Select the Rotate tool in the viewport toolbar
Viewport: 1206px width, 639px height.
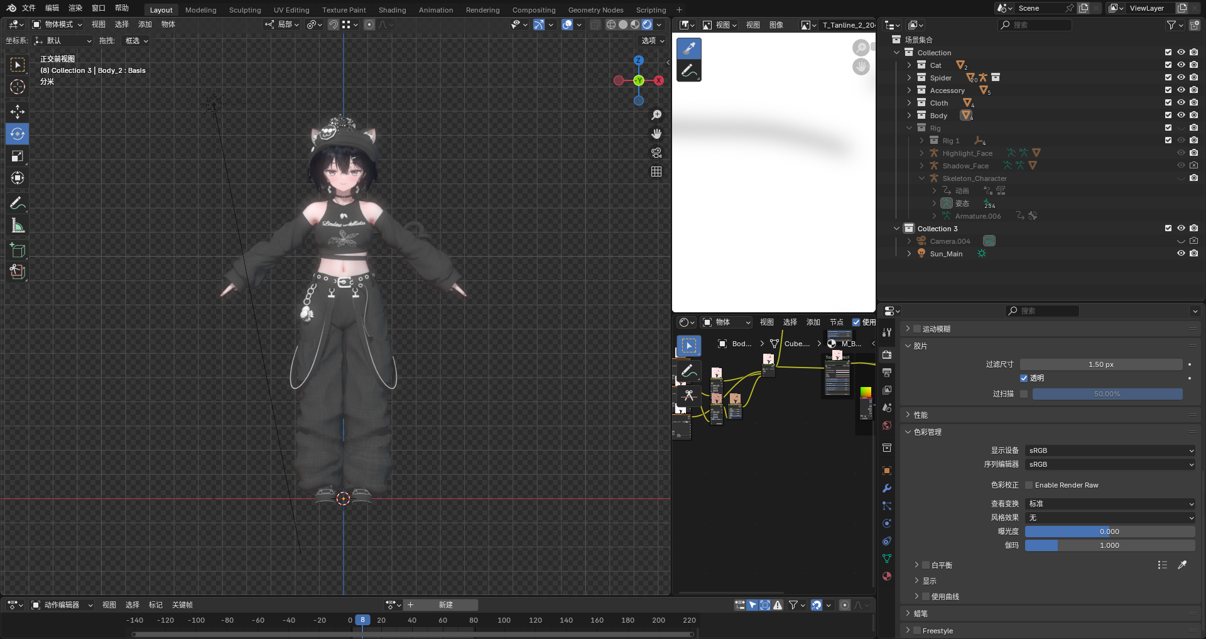[17, 134]
